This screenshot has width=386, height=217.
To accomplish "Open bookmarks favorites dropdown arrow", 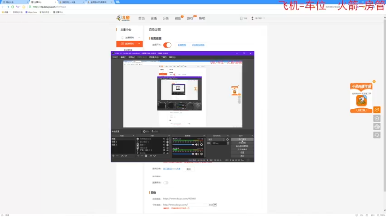I will [x=10, y=12].
